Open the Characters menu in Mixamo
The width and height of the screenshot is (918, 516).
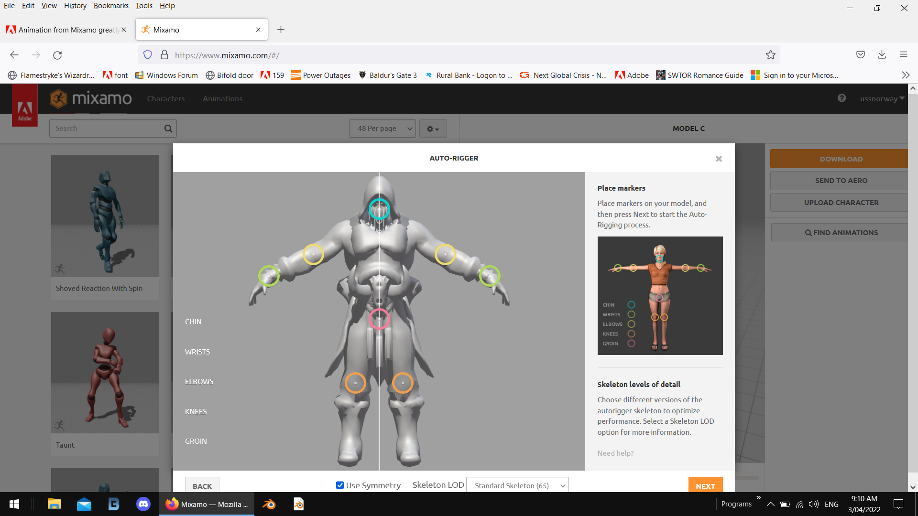(x=166, y=98)
